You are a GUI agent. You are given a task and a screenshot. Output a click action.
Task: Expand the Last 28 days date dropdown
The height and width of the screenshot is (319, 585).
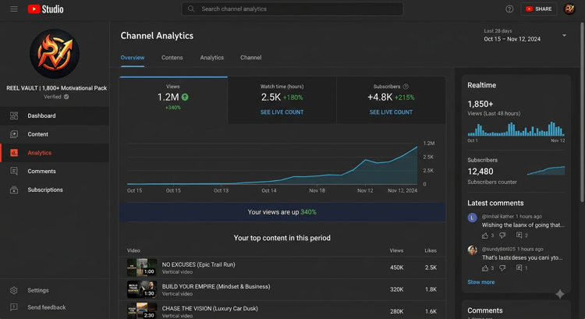point(564,35)
